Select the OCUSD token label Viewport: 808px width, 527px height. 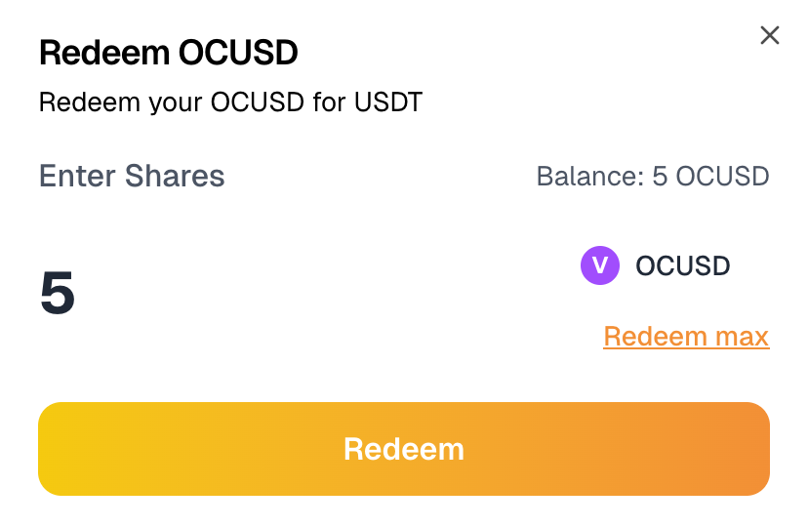click(682, 265)
